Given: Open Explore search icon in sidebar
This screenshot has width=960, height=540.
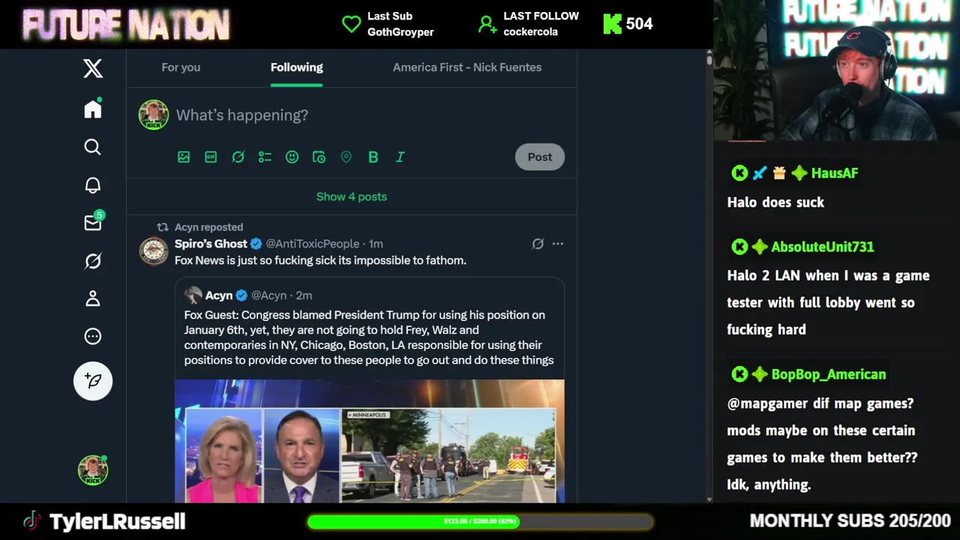Looking at the screenshot, I should 93,147.
